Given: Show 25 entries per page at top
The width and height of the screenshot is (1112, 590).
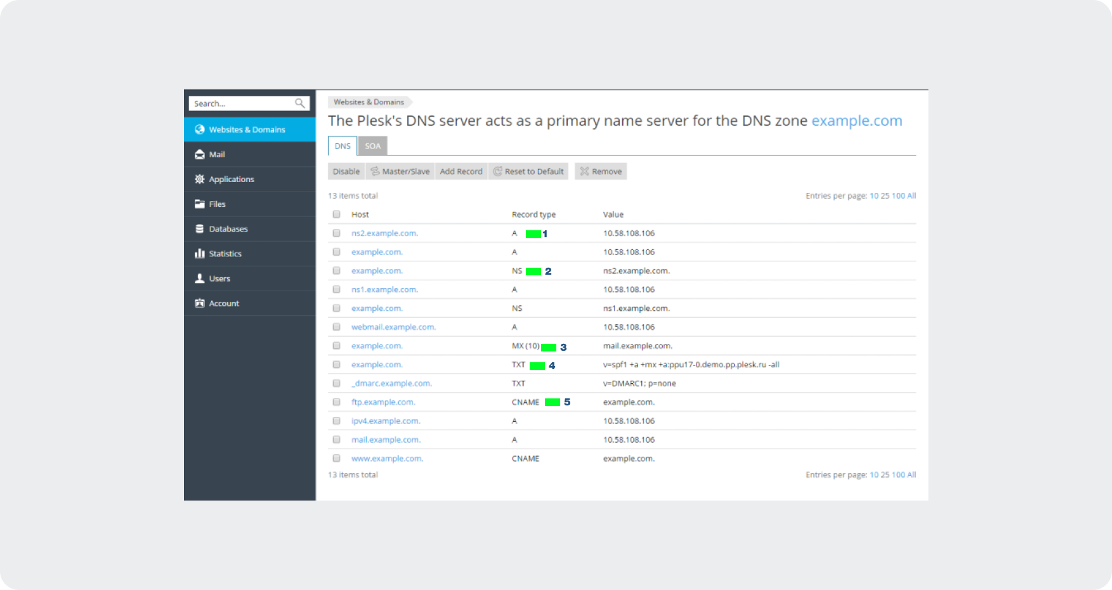Looking at the screenshot, I should point(885,196).
